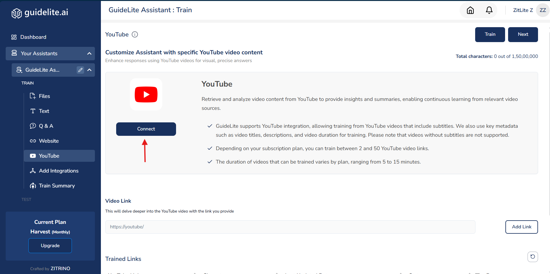Go to home using the house icon
Viewport: 550px width, 274px height.
470,10
